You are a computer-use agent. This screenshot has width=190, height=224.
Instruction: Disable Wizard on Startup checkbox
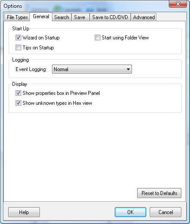pos(18,38)
